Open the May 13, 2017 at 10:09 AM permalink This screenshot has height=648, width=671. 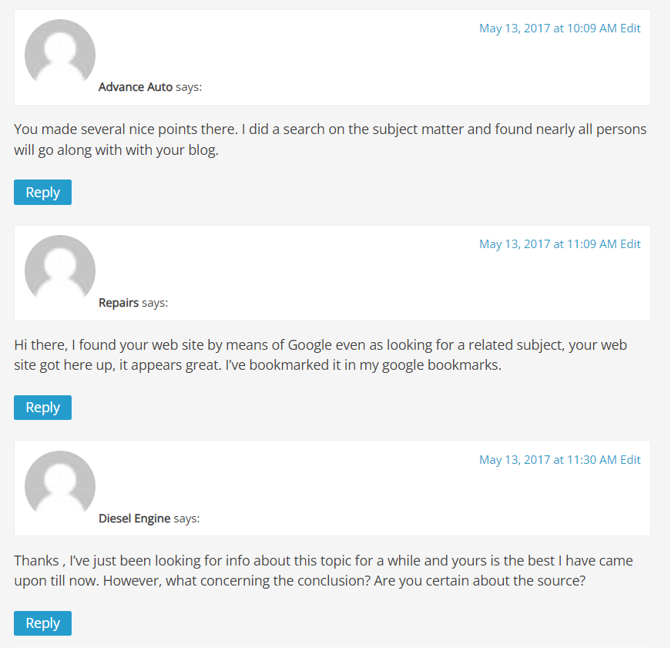tap(548, 29)
